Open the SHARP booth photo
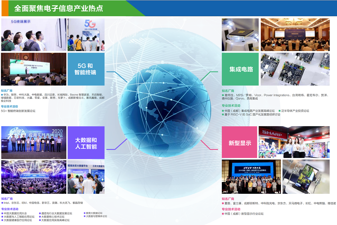Image resolution: width=337 pixels, height=225 pixels. [x=294, y=142]
